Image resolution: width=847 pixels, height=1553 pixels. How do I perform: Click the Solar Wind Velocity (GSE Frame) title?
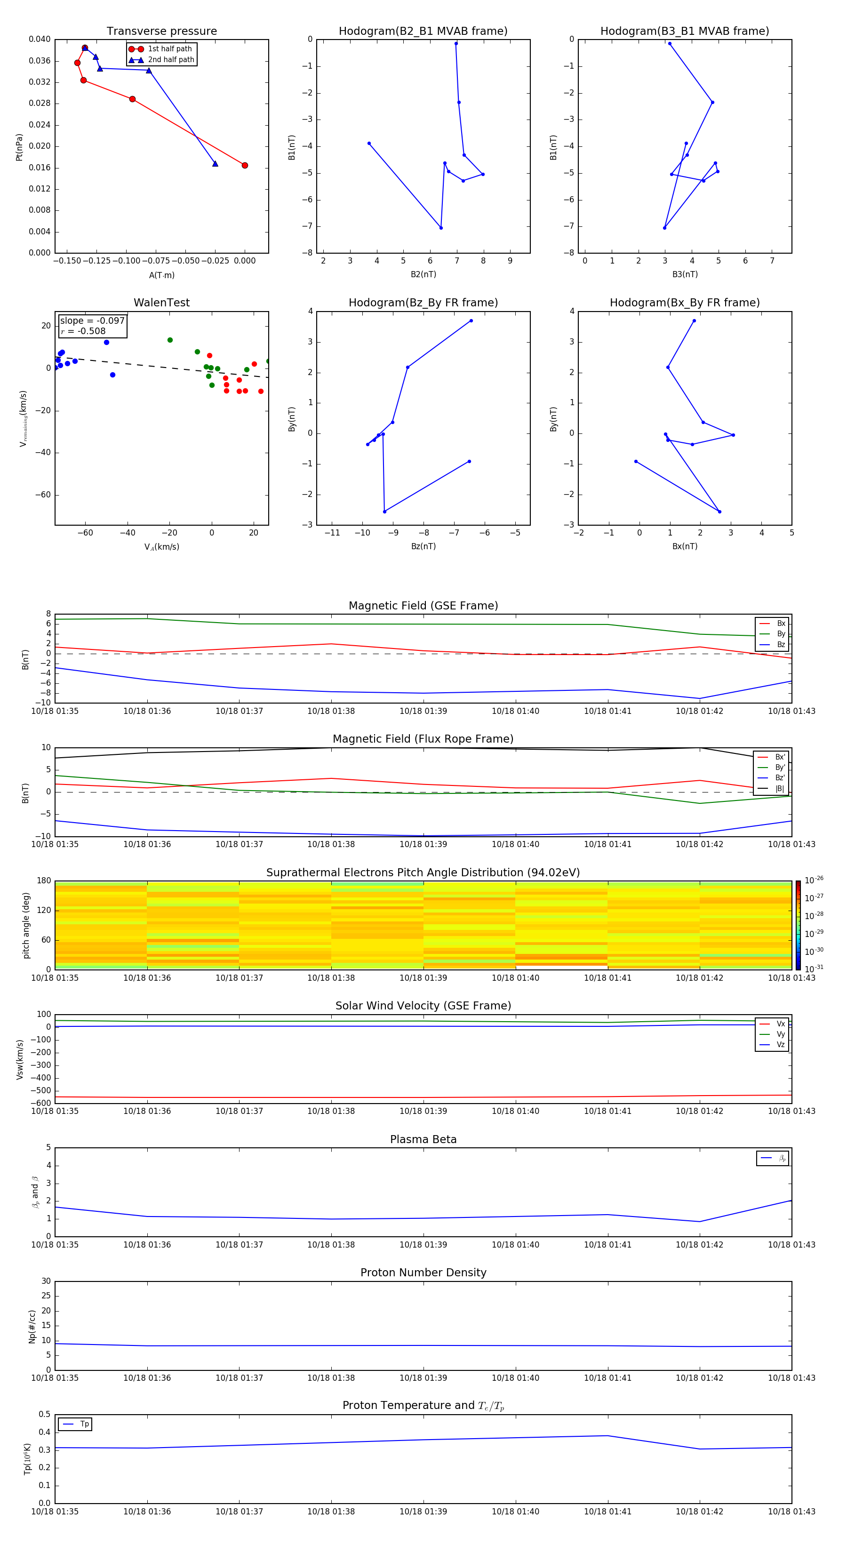[x=423, y=1006]
